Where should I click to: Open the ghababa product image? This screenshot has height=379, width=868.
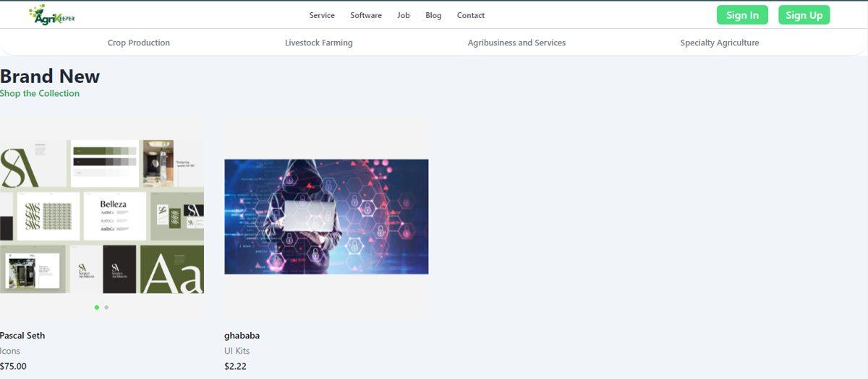(326, 217)
